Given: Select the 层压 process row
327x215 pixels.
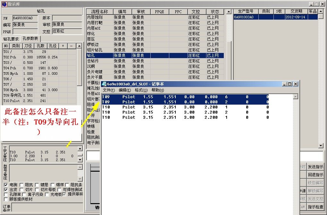Looking at the screenshot, I should tap(155, 39).
